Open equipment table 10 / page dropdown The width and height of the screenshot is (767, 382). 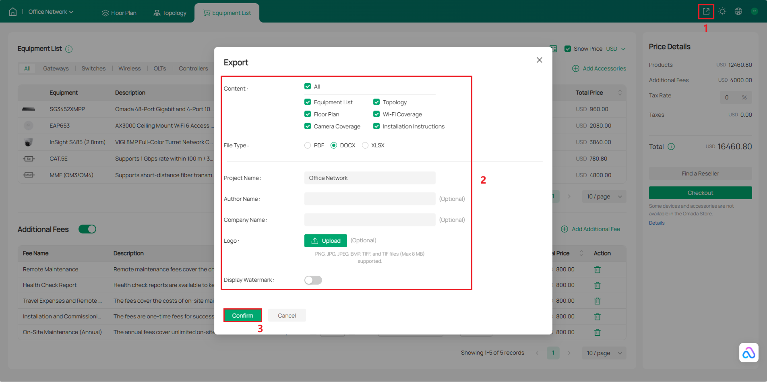(x=604, y=197)
